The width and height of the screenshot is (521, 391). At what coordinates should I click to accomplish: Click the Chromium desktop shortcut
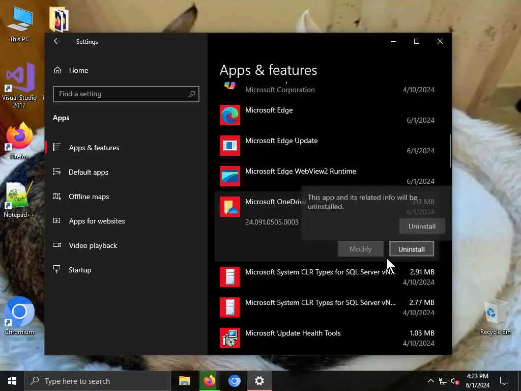19,316
